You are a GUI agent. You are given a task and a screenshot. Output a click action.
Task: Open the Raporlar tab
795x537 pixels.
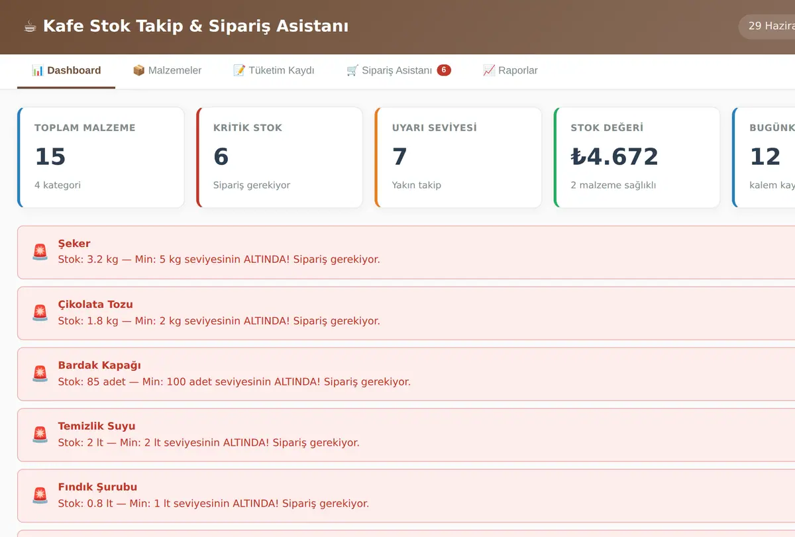click(510, 70)
